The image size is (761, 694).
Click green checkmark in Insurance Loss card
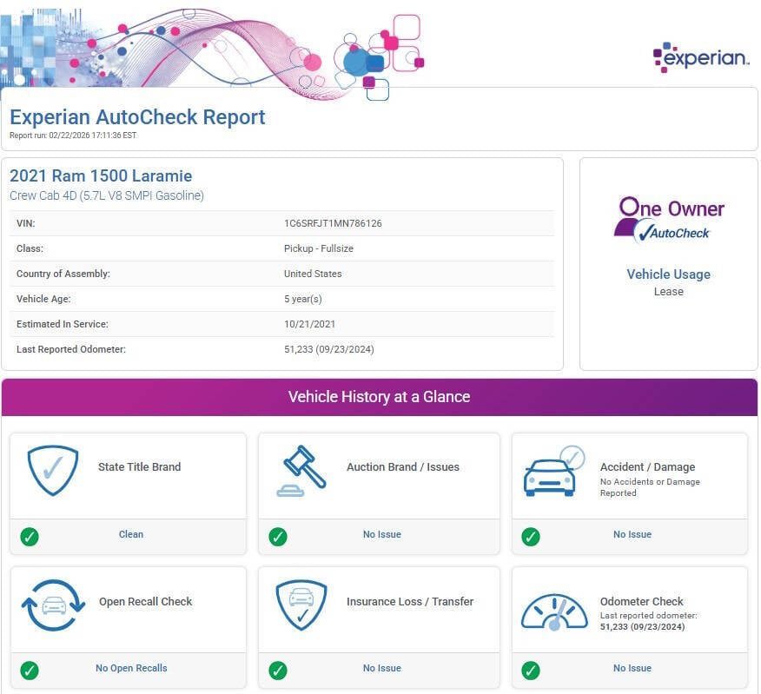[278, 671]
